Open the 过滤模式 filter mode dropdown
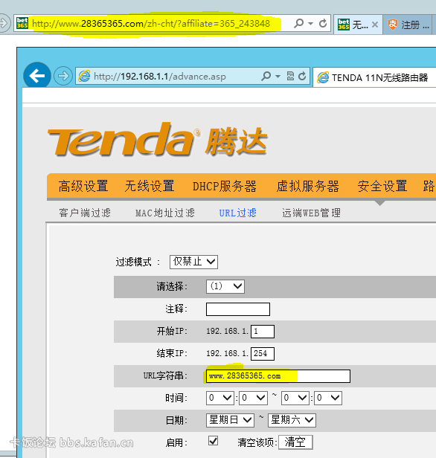This screenshot has height=458, width=436. pos(193,262)
